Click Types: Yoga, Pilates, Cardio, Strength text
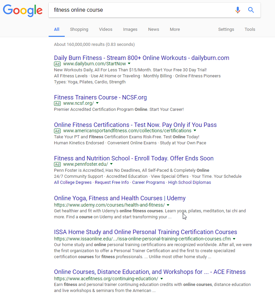The height and width of the screenshot is (296, 275). (x=90, y=82)
